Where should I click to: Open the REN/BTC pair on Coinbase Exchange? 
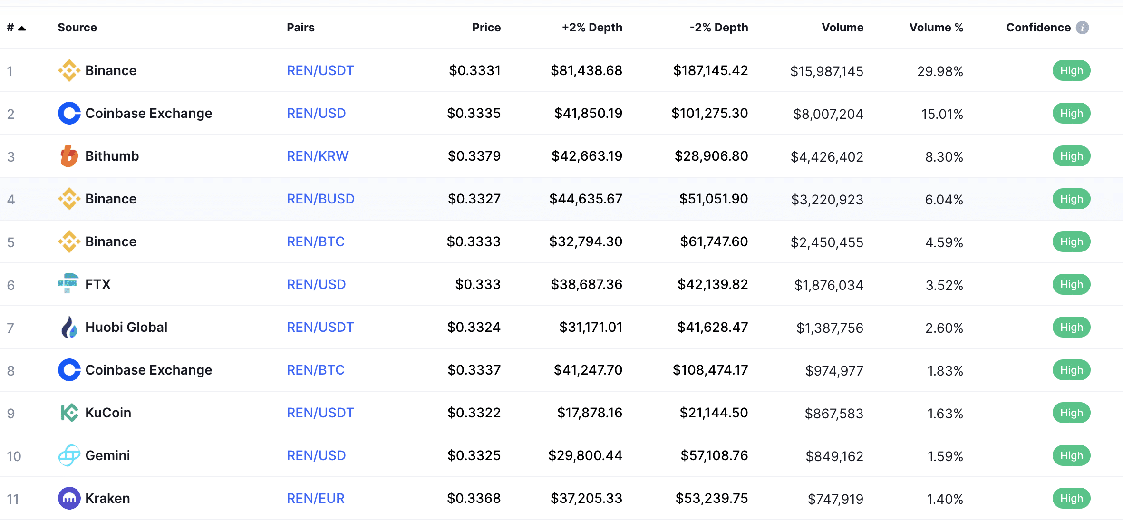click(x=316, y=370)
